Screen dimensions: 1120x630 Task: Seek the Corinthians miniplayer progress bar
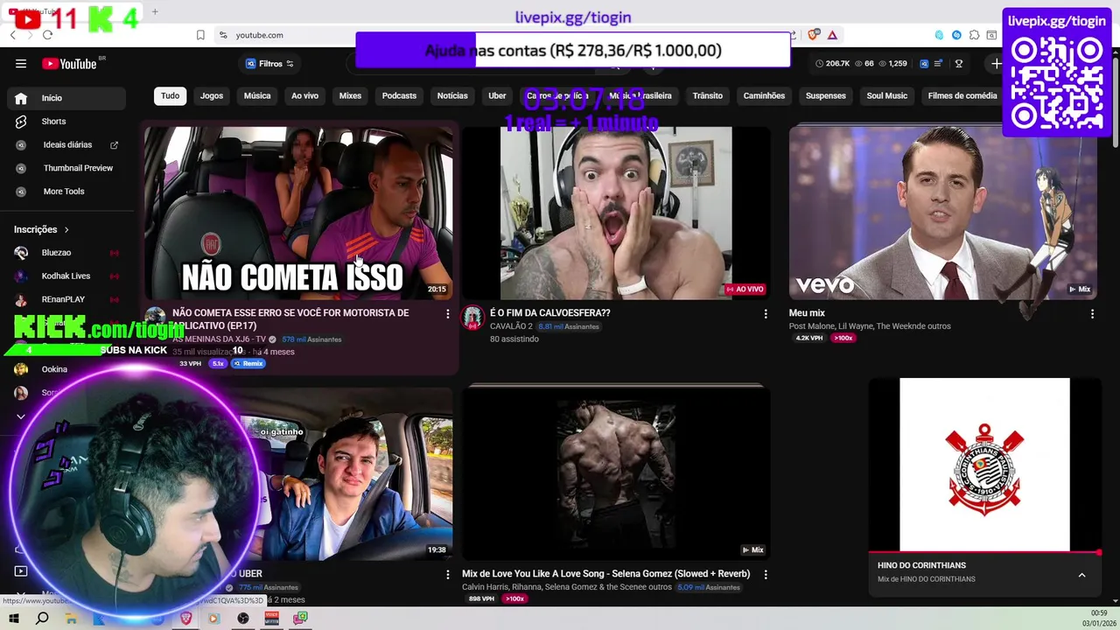pos(984,553)
